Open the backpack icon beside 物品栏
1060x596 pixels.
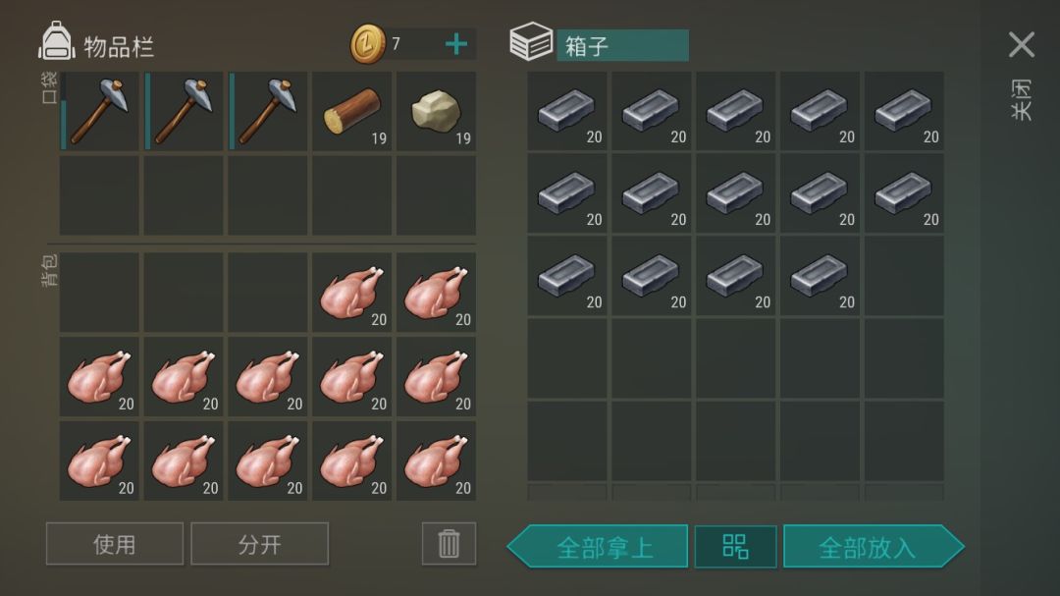[57, 40]
